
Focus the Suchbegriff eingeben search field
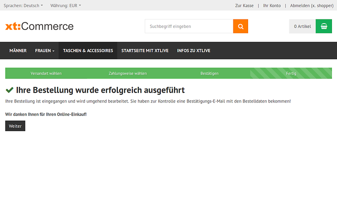[189, 26]
